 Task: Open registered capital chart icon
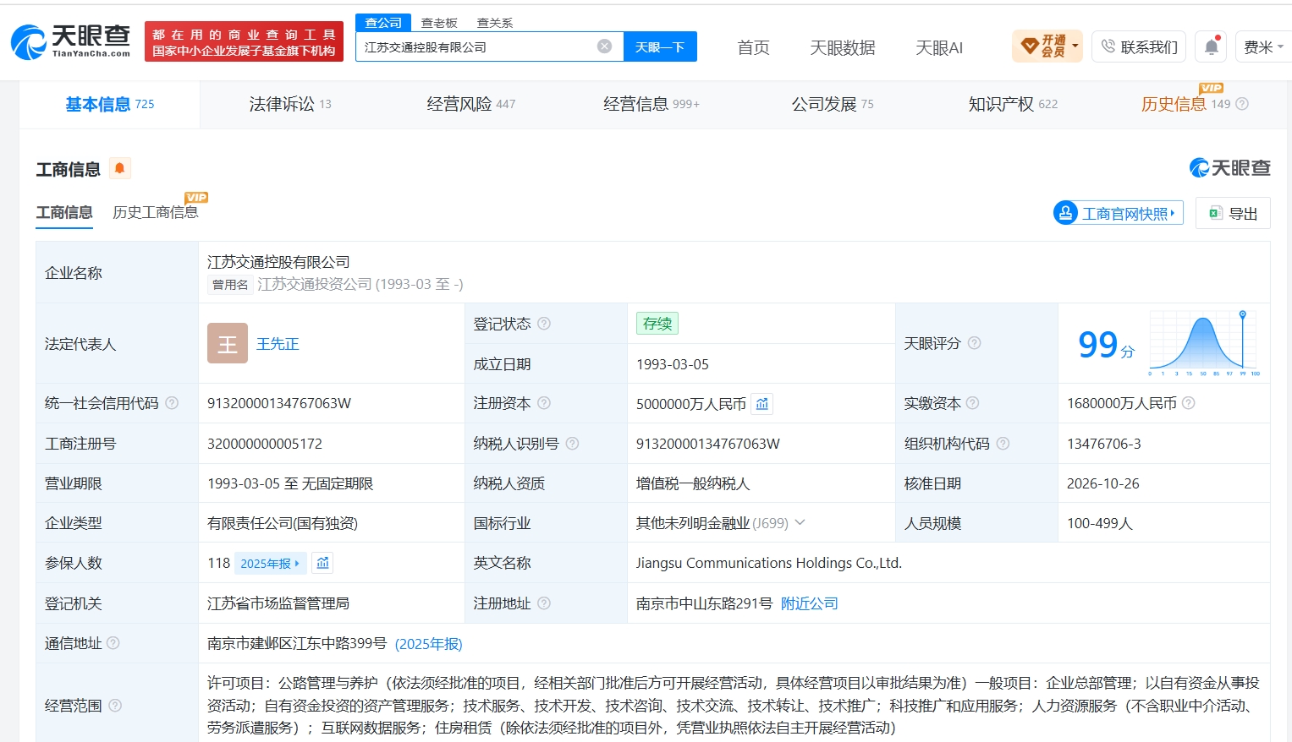tap(762, 404)
